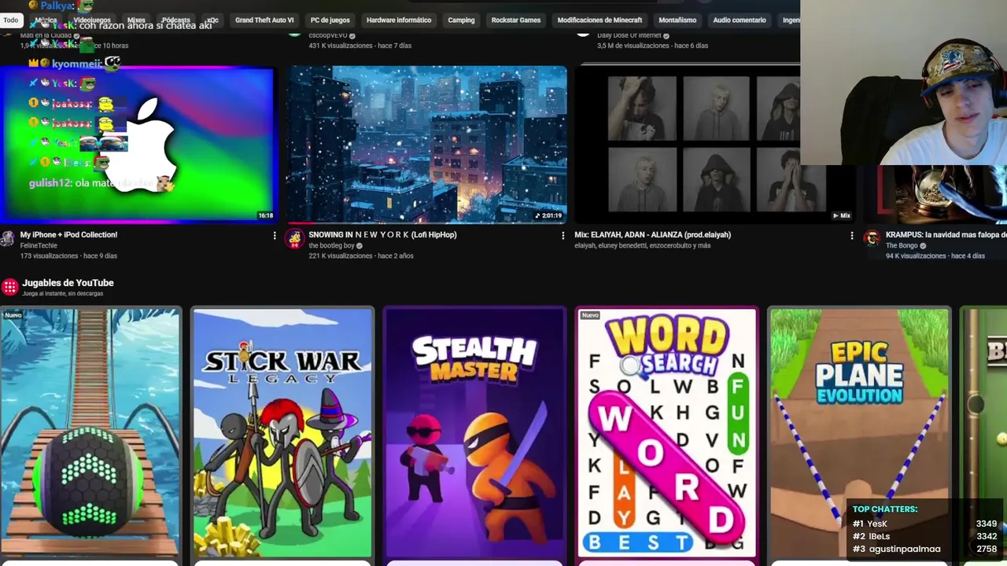Screen dimensions: 1007x566
Task: Select the Grand Theft Auto VI chip
Action: coord(264,20)
